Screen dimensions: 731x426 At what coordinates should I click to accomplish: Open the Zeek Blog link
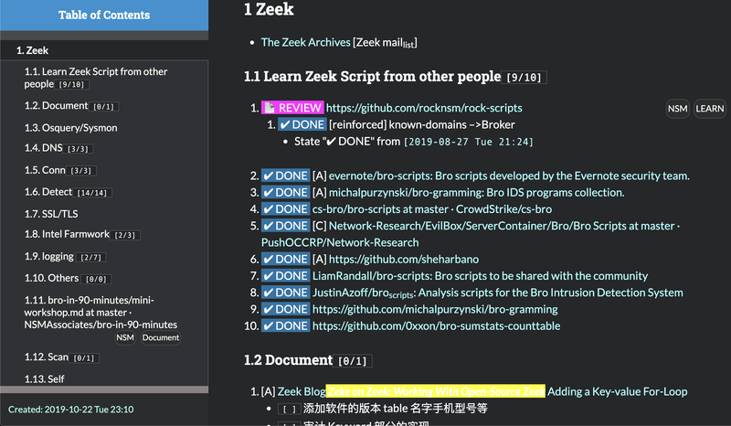302,391
